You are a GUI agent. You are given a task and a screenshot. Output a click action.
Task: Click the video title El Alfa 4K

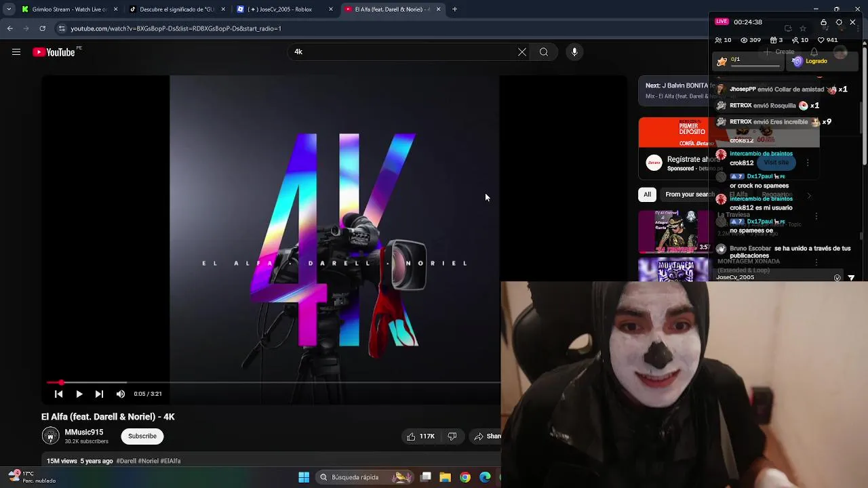108,417
